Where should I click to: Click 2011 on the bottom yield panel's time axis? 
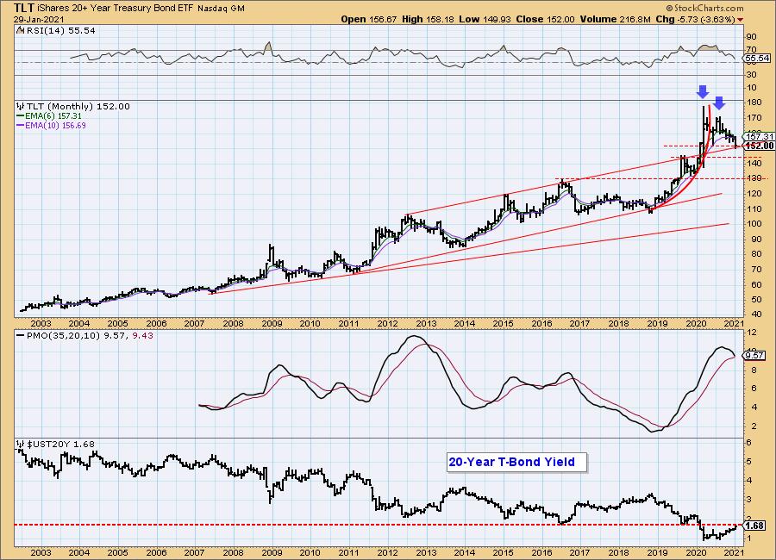pos(349,552)
